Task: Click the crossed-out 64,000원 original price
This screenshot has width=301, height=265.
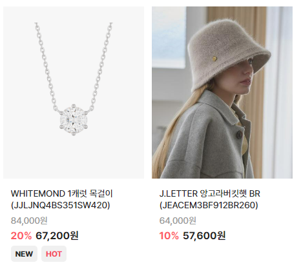Action: tap(178, 221)
